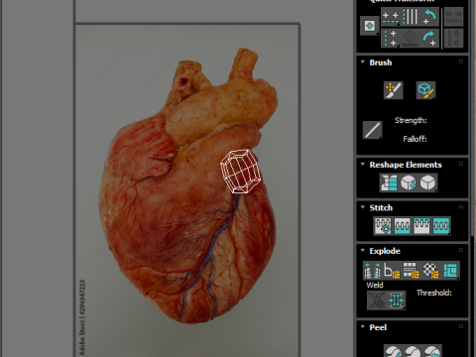Viewport: 476px width, 357px height.
Task: Click the third Stitch icon, Stitch To Source
Action: (x=421, y=226)
